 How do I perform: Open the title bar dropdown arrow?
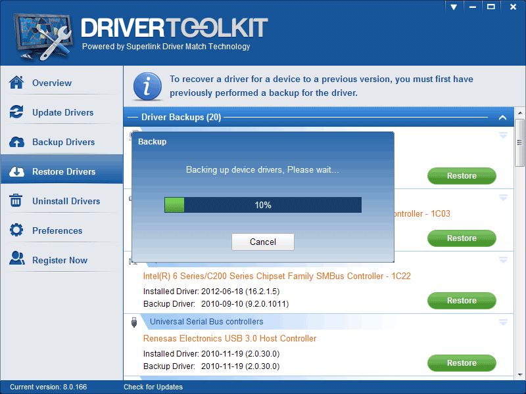[x=454, y=7]
